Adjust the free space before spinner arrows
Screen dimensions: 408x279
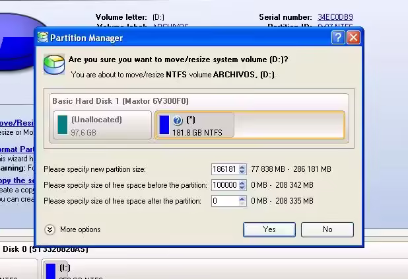point(242,185)
